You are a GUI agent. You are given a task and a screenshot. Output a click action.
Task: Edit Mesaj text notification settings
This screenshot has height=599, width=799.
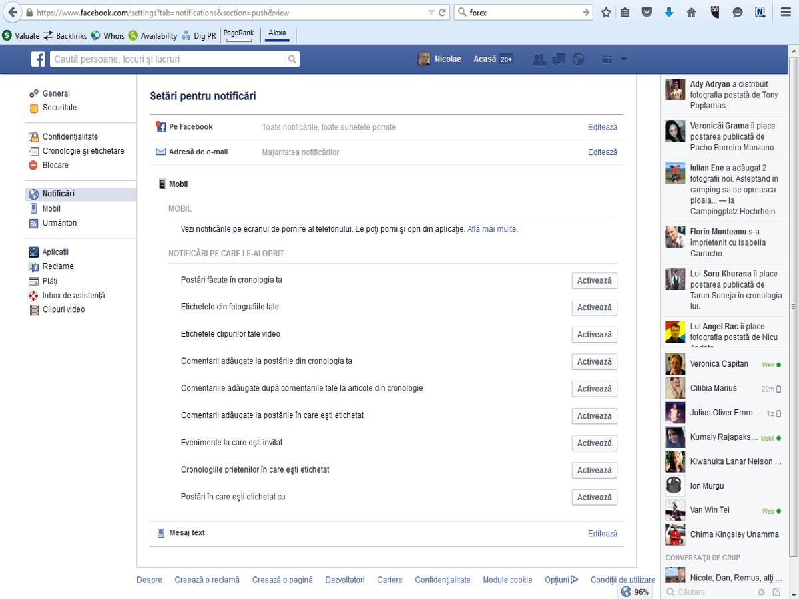click(603, 534)
